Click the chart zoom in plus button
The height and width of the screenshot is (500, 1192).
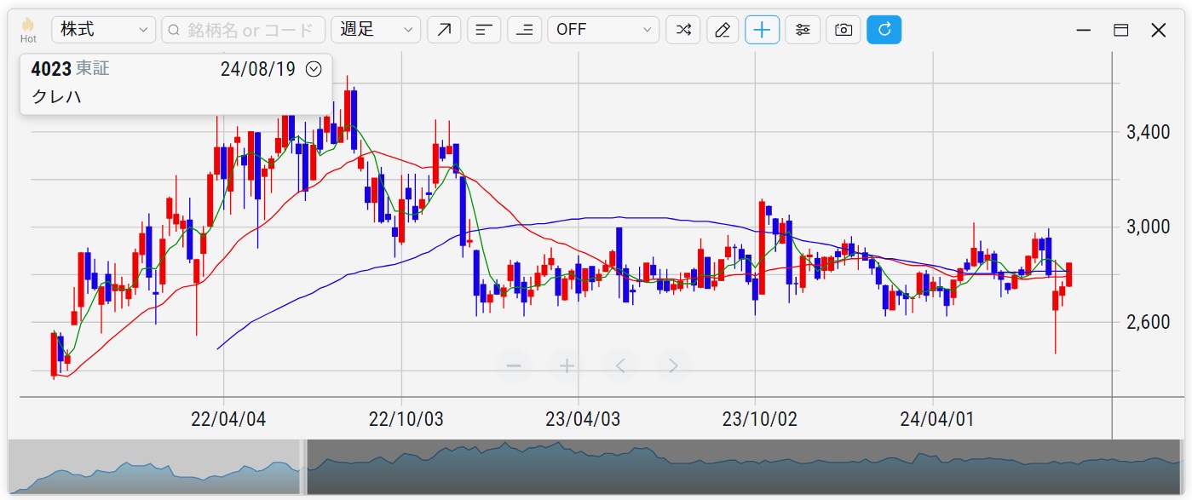point(567,366)
